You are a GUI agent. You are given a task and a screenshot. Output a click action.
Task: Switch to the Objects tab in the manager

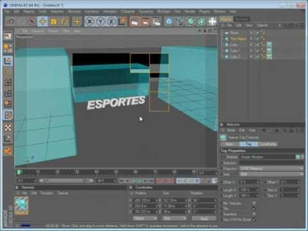[x=227, y=19]
